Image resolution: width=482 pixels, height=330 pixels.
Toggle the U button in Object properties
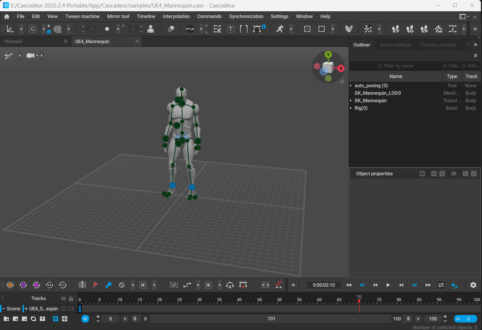coord(474,174)
